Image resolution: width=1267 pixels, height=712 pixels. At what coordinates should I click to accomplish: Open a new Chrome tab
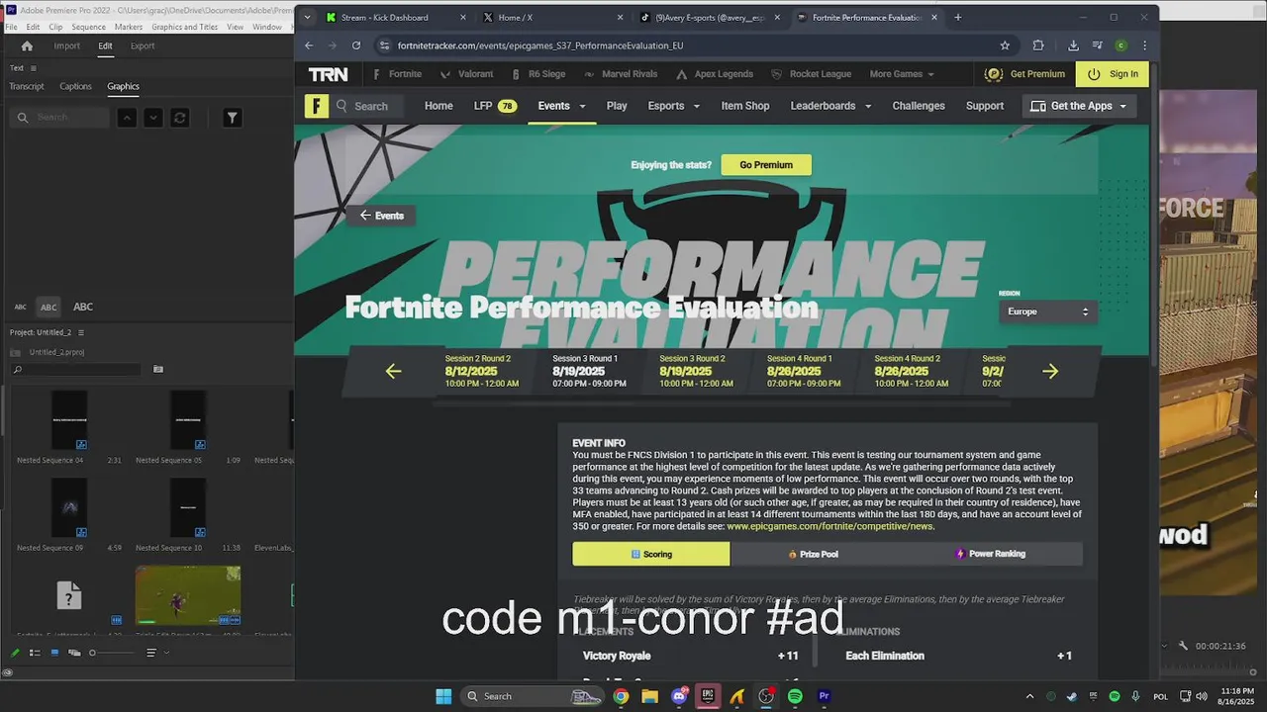pos(957,17)
